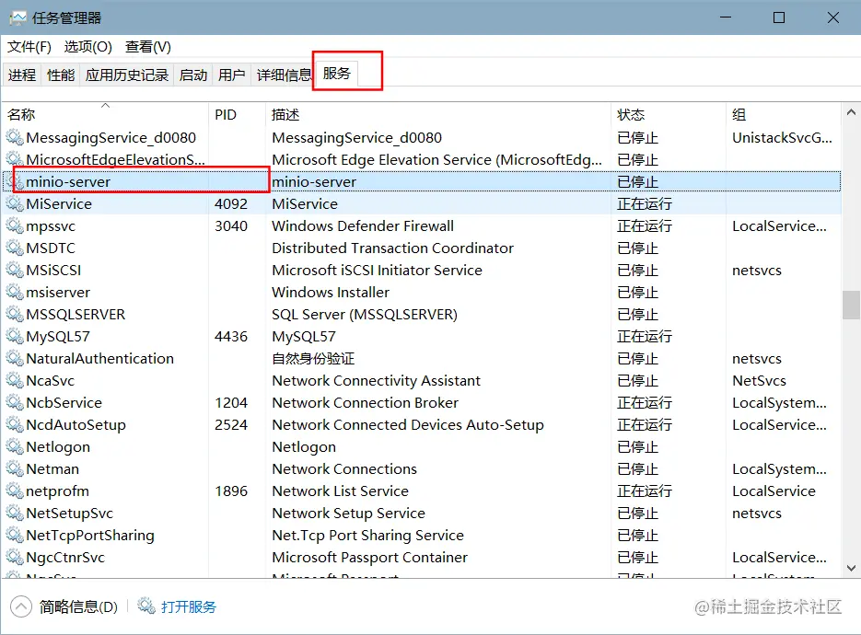Screen dimensions: 861x635
Task: Click PID 1896 in the netprofm row
Action: [x=231, y=491]
